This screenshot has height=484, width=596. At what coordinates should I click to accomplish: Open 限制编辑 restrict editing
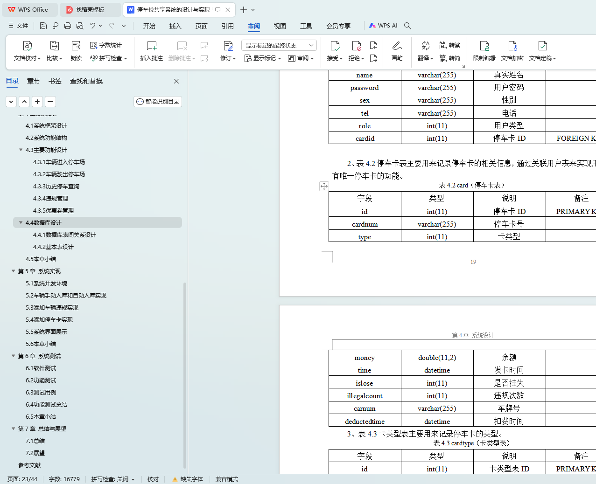click(x=484, y=51)
